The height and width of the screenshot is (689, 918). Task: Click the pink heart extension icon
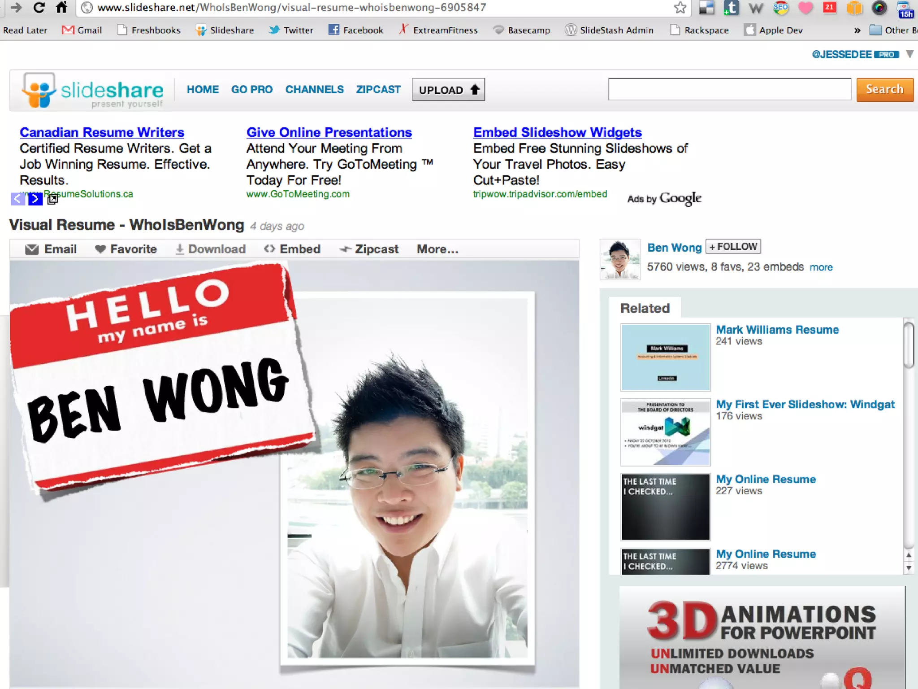805,8
